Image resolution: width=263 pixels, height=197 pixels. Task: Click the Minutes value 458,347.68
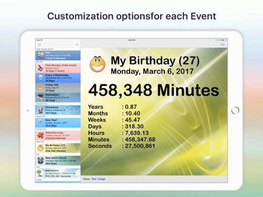140,139
